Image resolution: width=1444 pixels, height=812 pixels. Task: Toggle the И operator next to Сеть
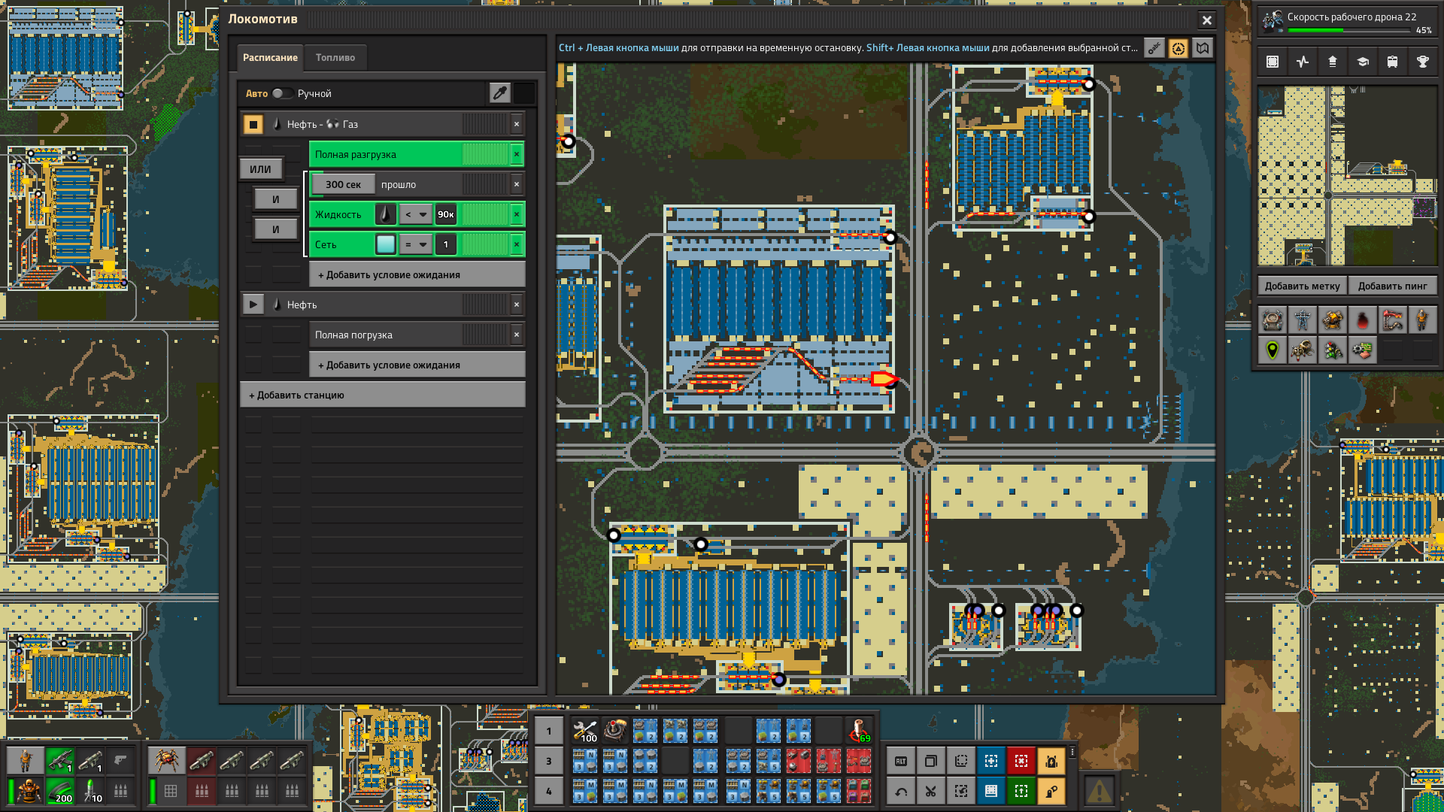(276, 229)
